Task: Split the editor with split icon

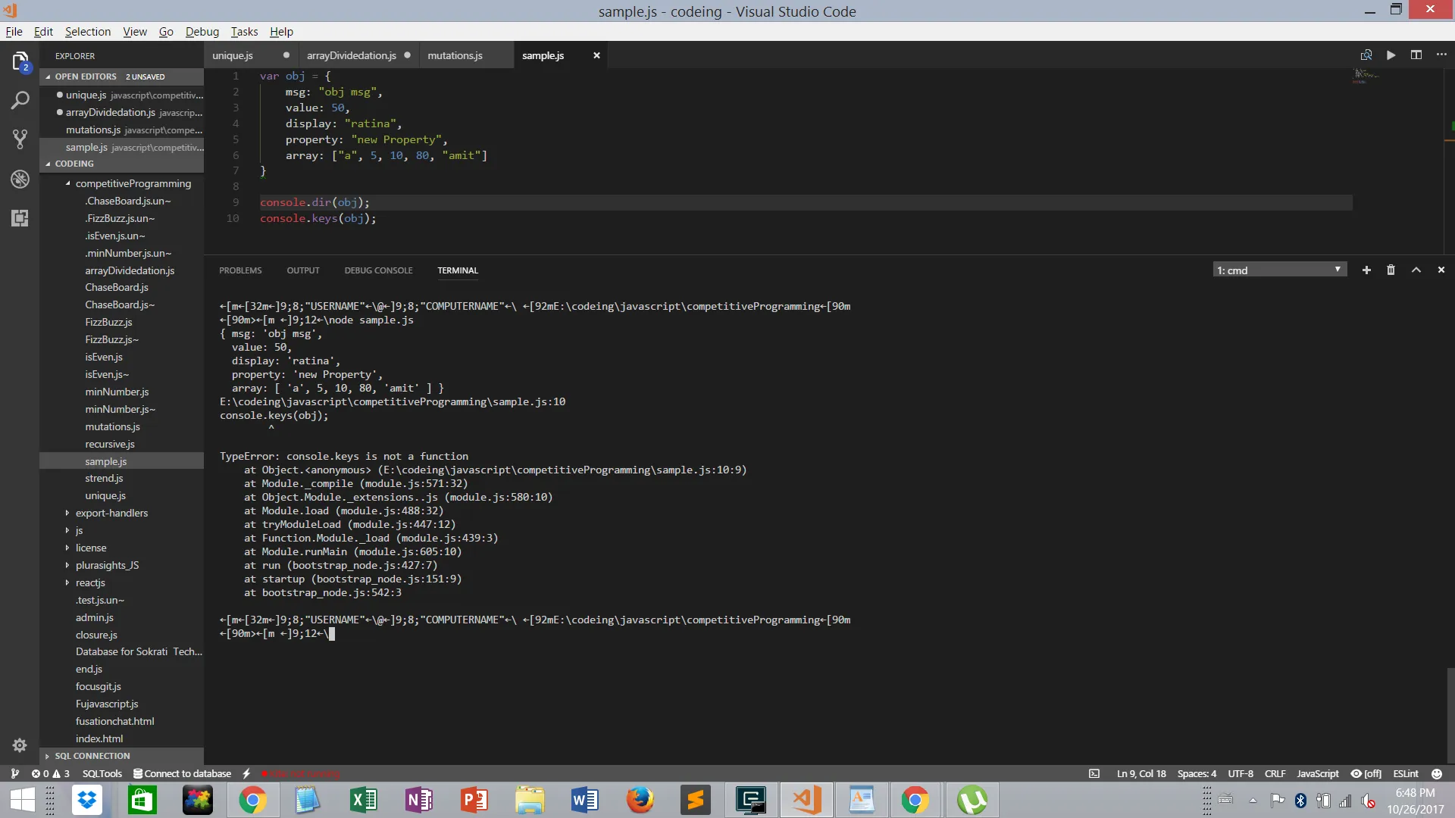Action: (x=1416, y=55)
